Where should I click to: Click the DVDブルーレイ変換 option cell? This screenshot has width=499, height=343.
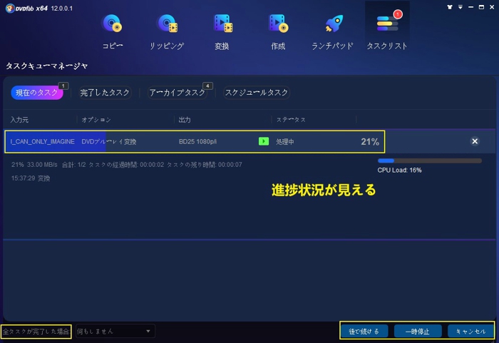109,142
